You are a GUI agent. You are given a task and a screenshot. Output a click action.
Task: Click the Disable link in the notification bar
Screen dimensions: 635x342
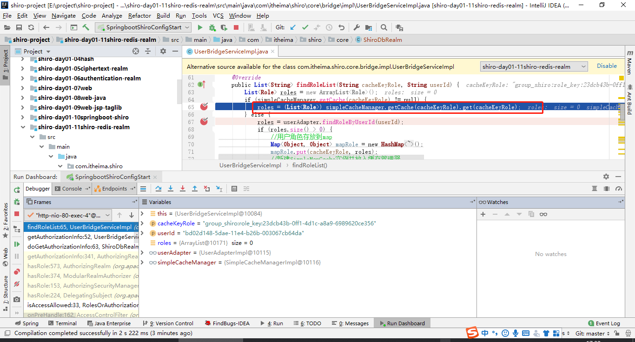pyautogui.click(x=607, y=66)
